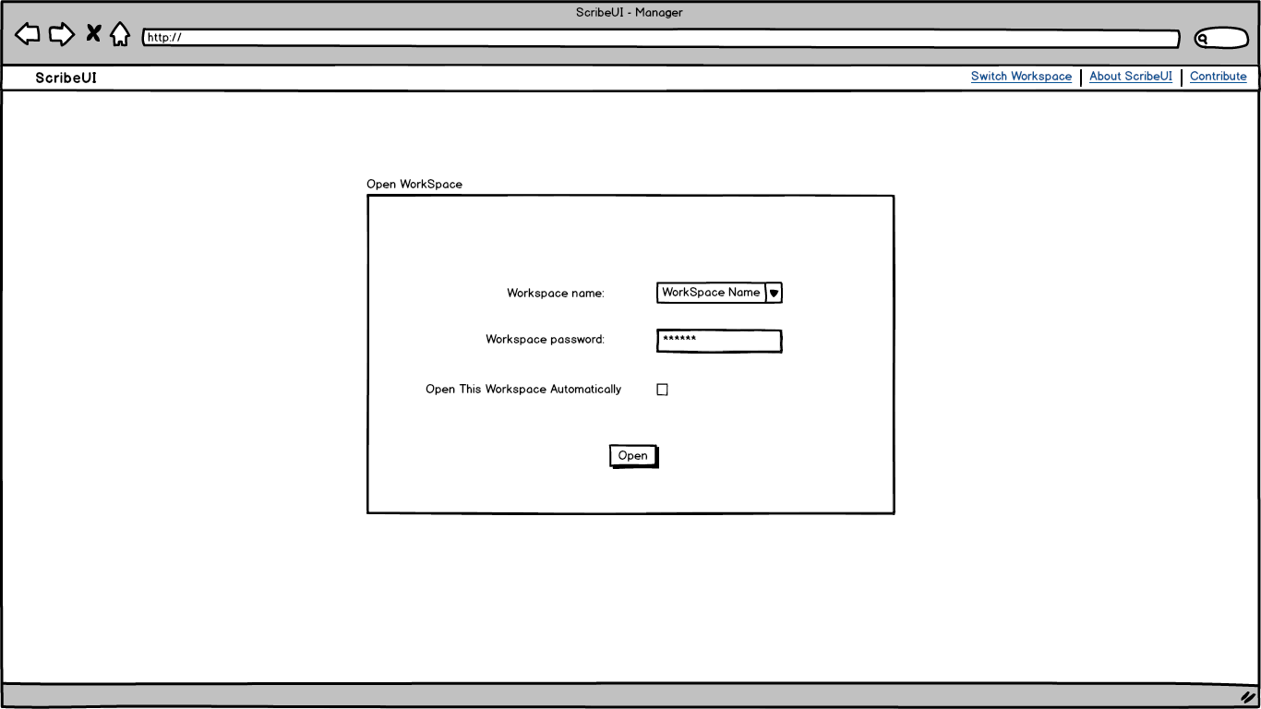Click the stop loading X icon
This screenshot has width=1261, height=709.
[93, 34]
